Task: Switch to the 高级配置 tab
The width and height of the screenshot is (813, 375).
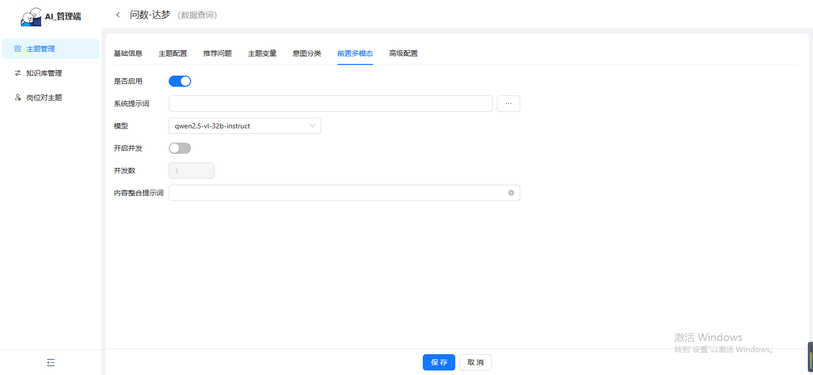Action: point(403,53)
